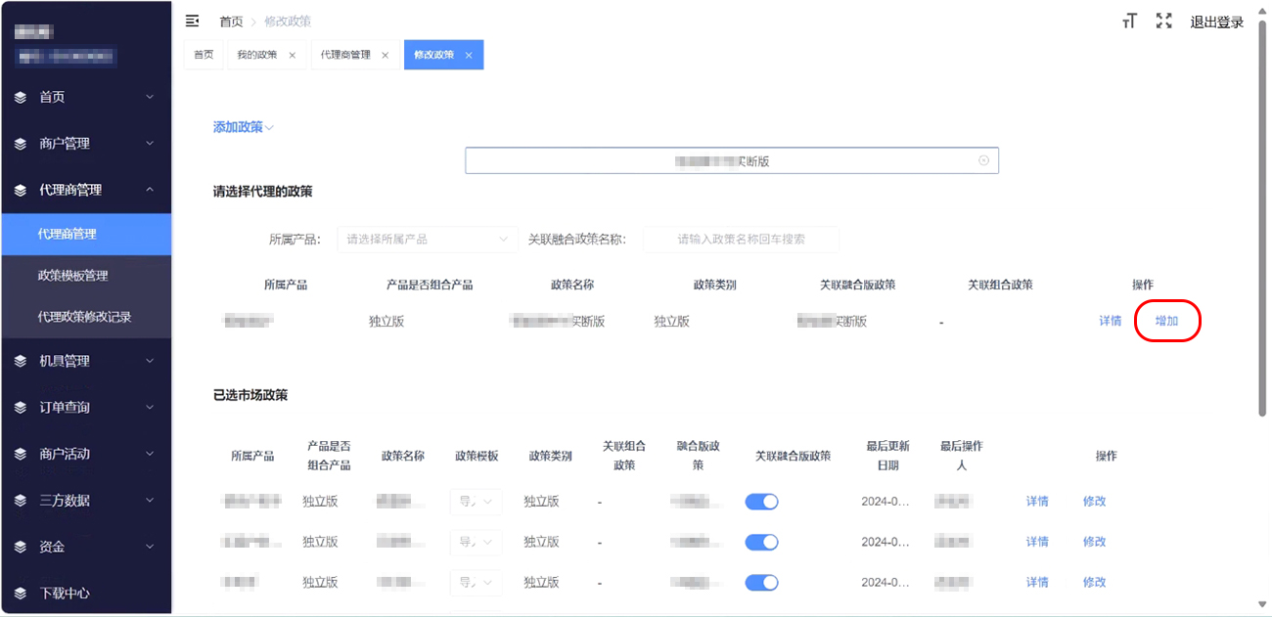The width and height of the screenshot is (1272, 617).
Task: Click 退出登录 to log out
Action: pyautogui.click(x=1216, y=22)
